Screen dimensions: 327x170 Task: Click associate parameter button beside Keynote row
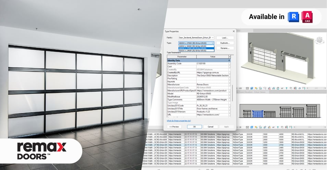230,82
